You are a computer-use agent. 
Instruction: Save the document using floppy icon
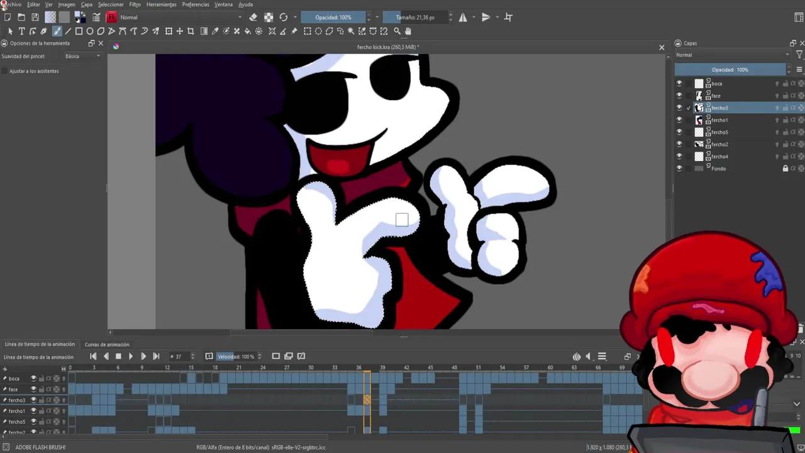[35, 17]
